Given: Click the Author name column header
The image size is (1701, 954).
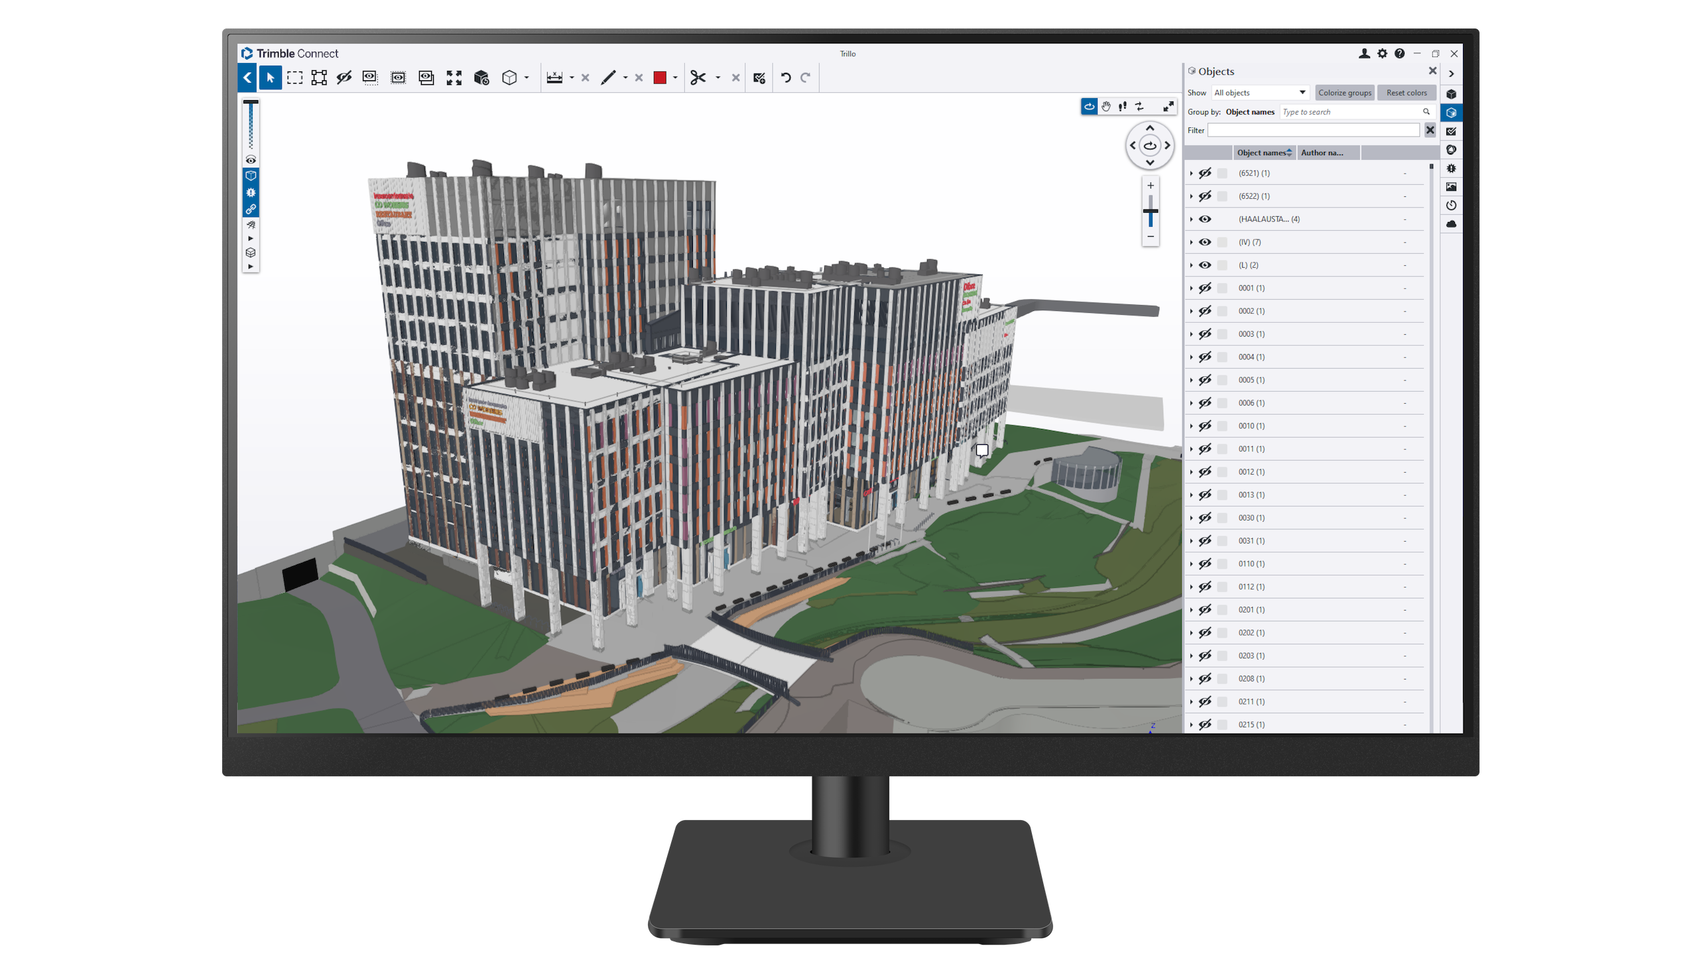Looking at the screenshot, I should point(1324,152).
